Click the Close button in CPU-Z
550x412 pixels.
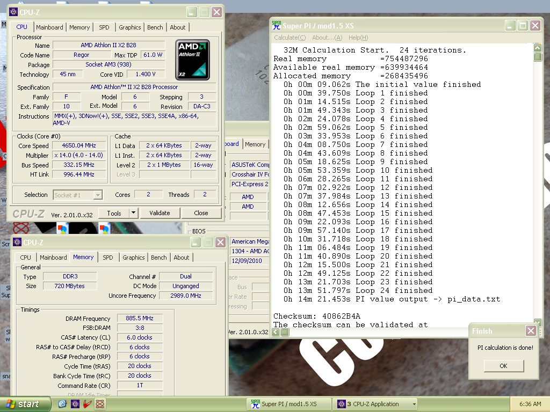(201, 213)
